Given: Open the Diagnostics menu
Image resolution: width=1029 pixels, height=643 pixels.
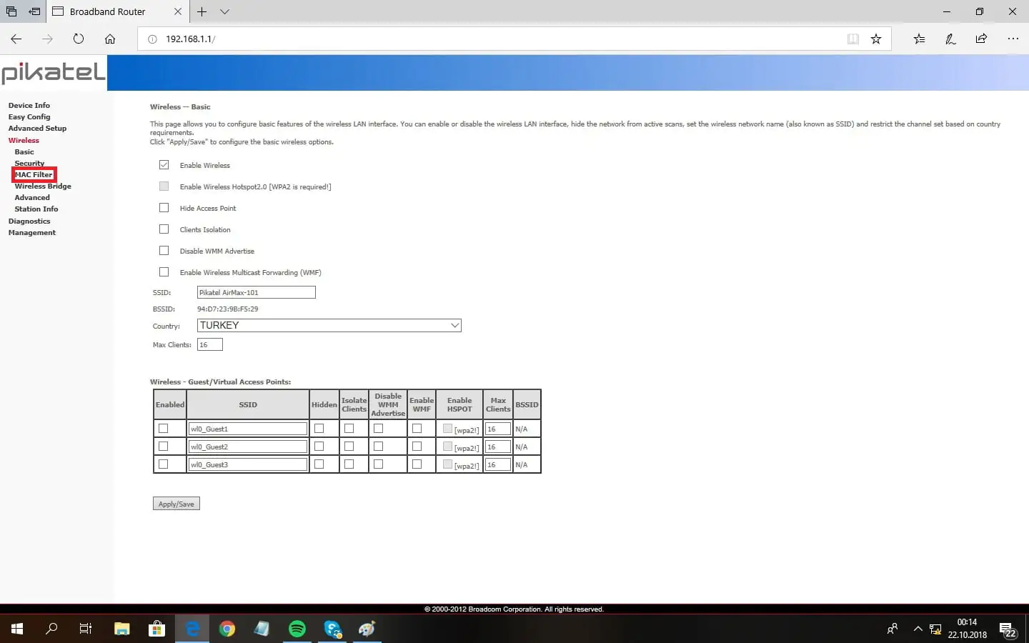Looking at the screenshot, I should pyautogui.click(x=29, y=221).
